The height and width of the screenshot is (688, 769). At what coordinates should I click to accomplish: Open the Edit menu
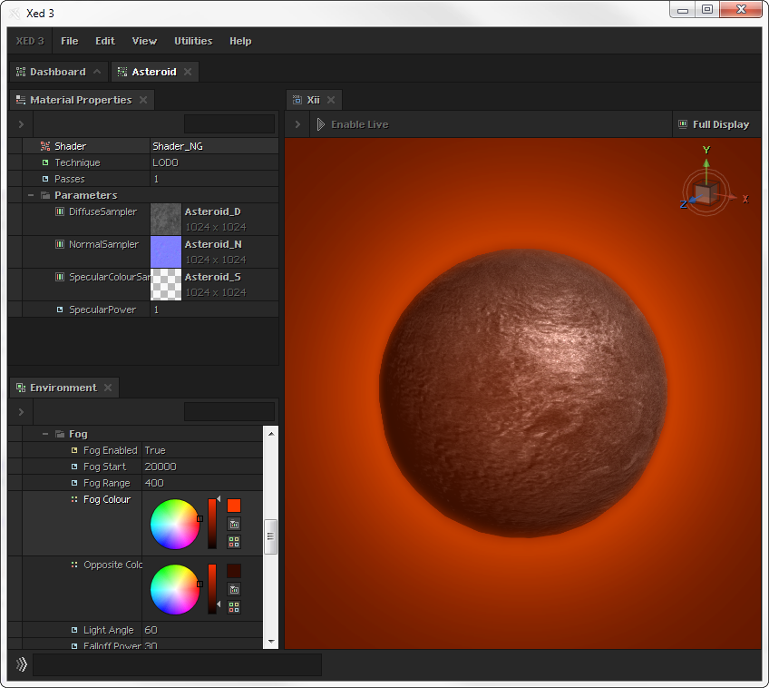[105, 41]
